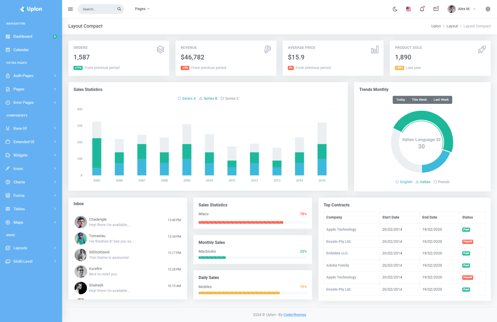Toggle French in the donut legend

coord(441,182)
